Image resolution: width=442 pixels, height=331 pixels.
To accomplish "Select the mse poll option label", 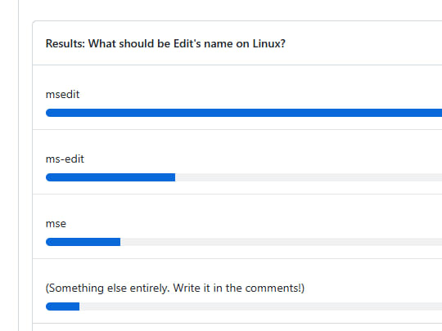I will click(56, 224).
